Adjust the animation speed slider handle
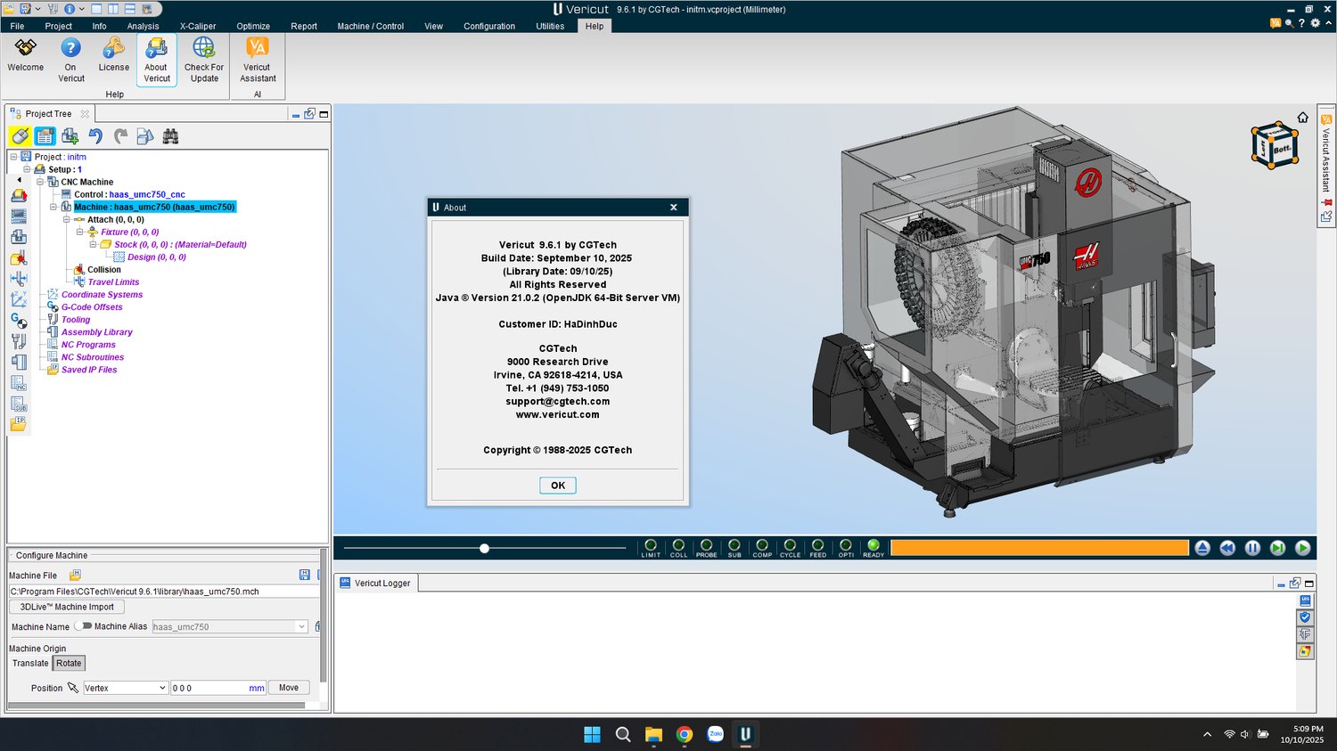 (x=484, y=548)
